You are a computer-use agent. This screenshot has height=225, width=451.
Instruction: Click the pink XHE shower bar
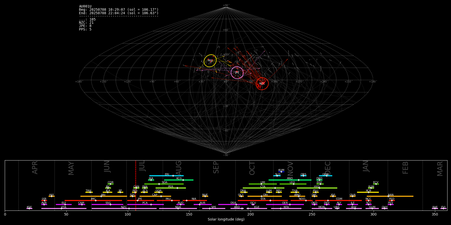click(x=435, y=208)
